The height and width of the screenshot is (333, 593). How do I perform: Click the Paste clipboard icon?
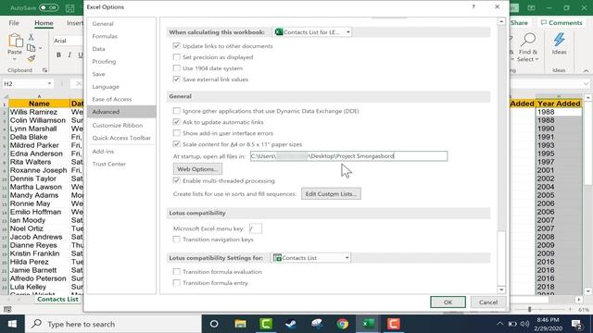tap(15, 41)
